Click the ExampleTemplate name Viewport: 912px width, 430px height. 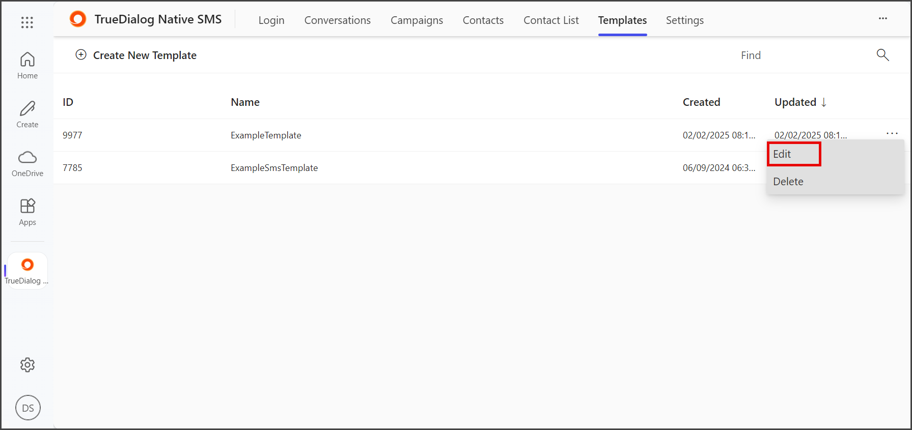266,135
